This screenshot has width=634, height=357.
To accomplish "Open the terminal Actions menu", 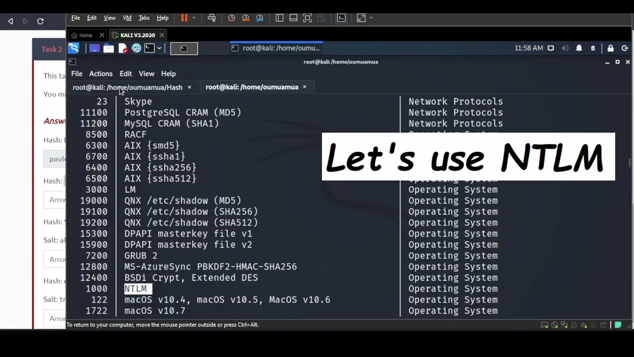I will (101, 73).
